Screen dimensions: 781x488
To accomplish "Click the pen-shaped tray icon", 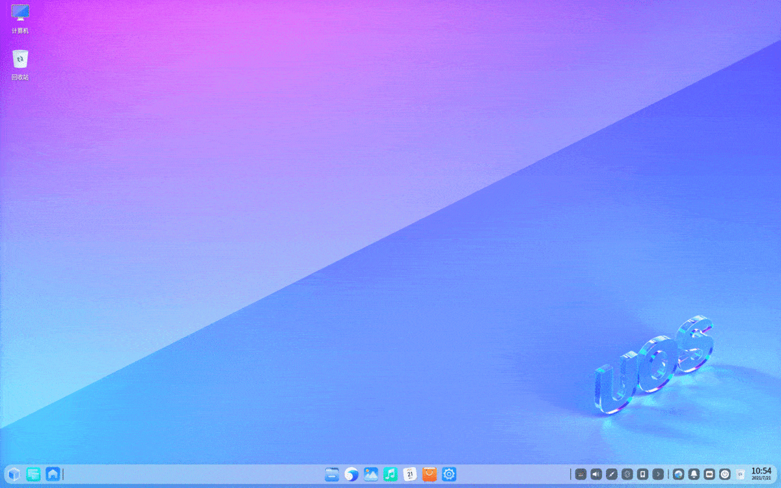I will tap(612, 474).
